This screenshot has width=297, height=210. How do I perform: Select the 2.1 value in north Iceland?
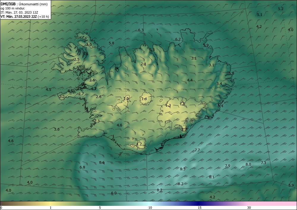(x=143, y=64)
